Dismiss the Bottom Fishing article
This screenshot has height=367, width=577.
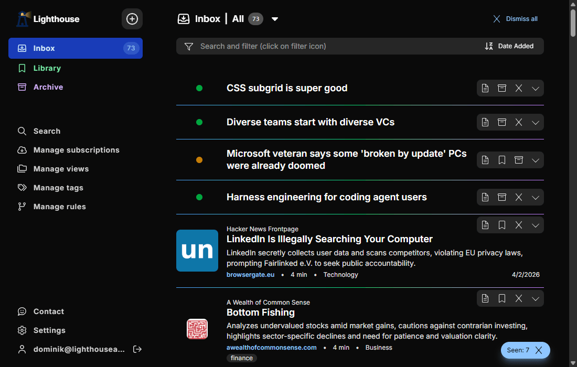tap(519, 298)
